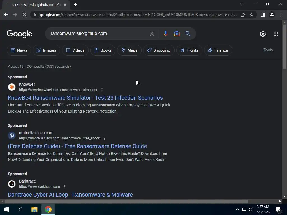Share this page from the address bar
The height and width of the screenshot is (215, 287).
coord(243,15)
